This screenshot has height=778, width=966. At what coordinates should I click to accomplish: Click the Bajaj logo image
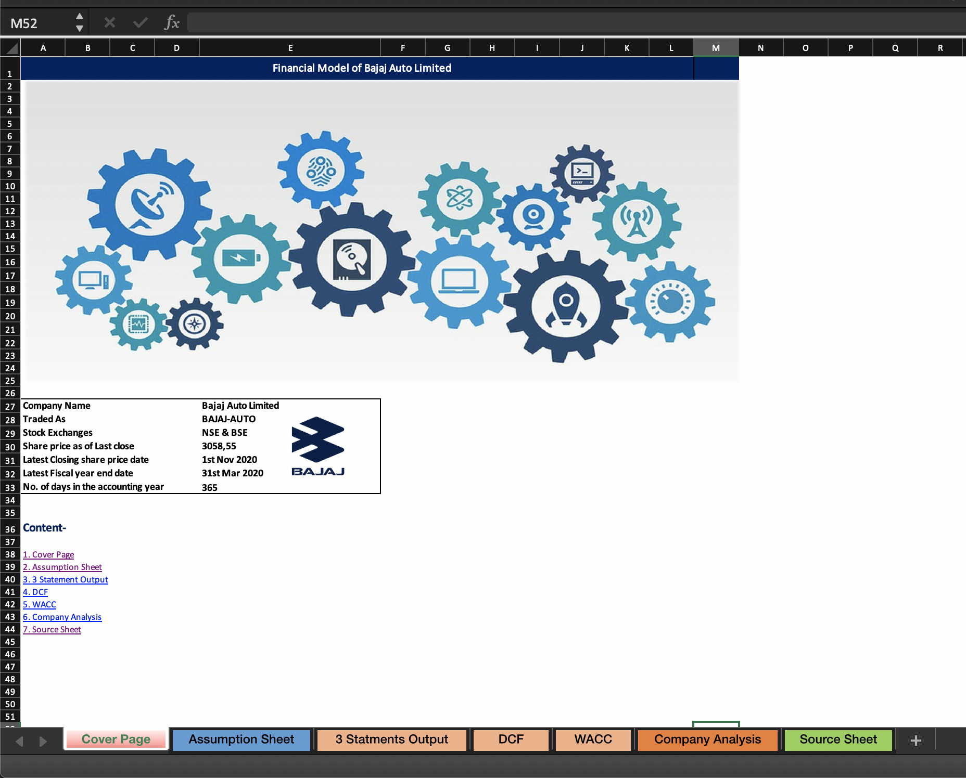[x=318, y=446]
